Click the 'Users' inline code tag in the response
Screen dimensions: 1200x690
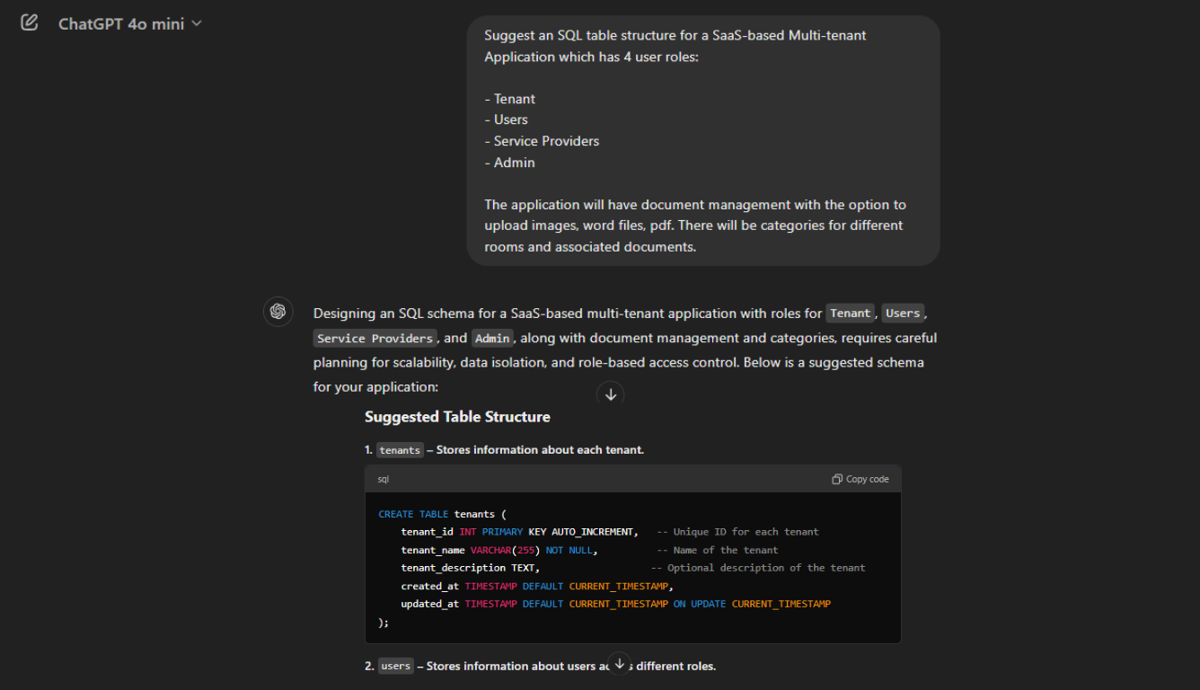[902, 314]
